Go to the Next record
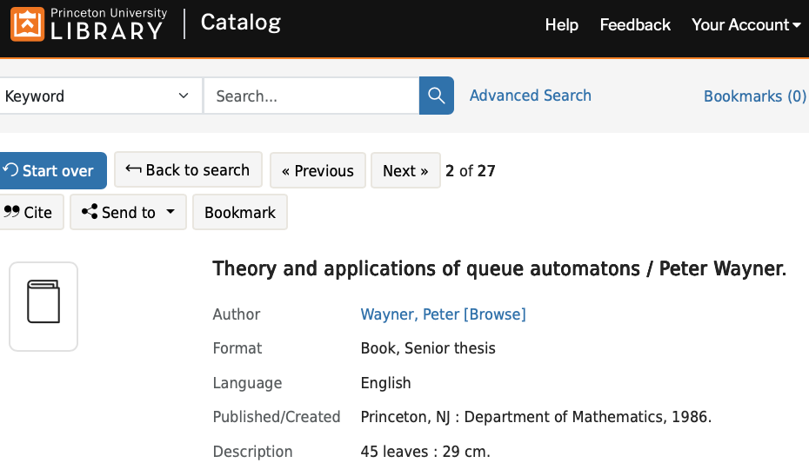This screenshot has width=809, height=476. point(405,170)
